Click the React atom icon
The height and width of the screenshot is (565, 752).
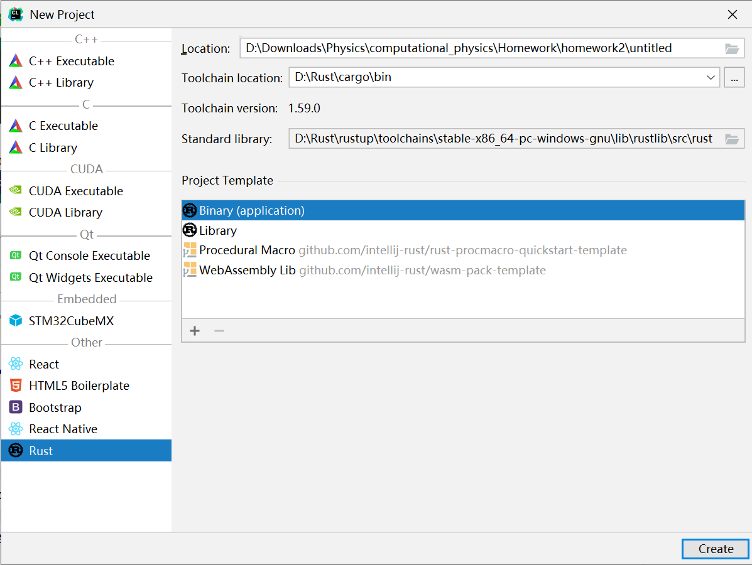pos(16,363)
